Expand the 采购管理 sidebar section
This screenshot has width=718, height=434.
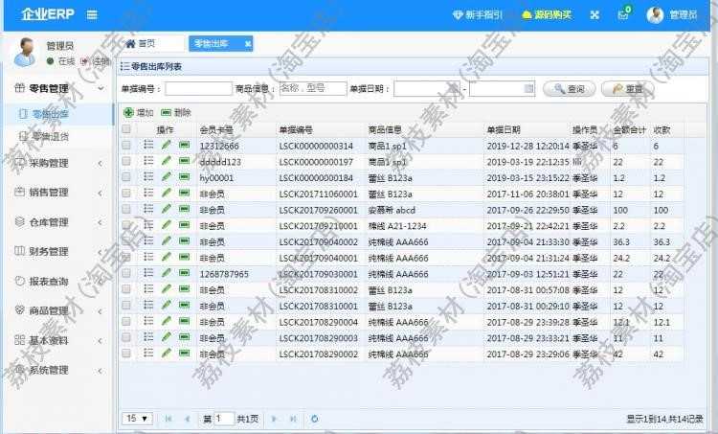coord(58,163)
